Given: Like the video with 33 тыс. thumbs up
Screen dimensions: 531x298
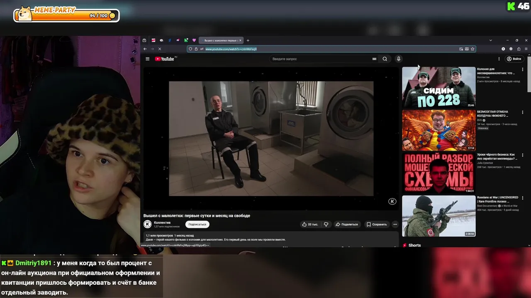Looking at the screenshot, I should pyautogui.click(x=310, y=224).
